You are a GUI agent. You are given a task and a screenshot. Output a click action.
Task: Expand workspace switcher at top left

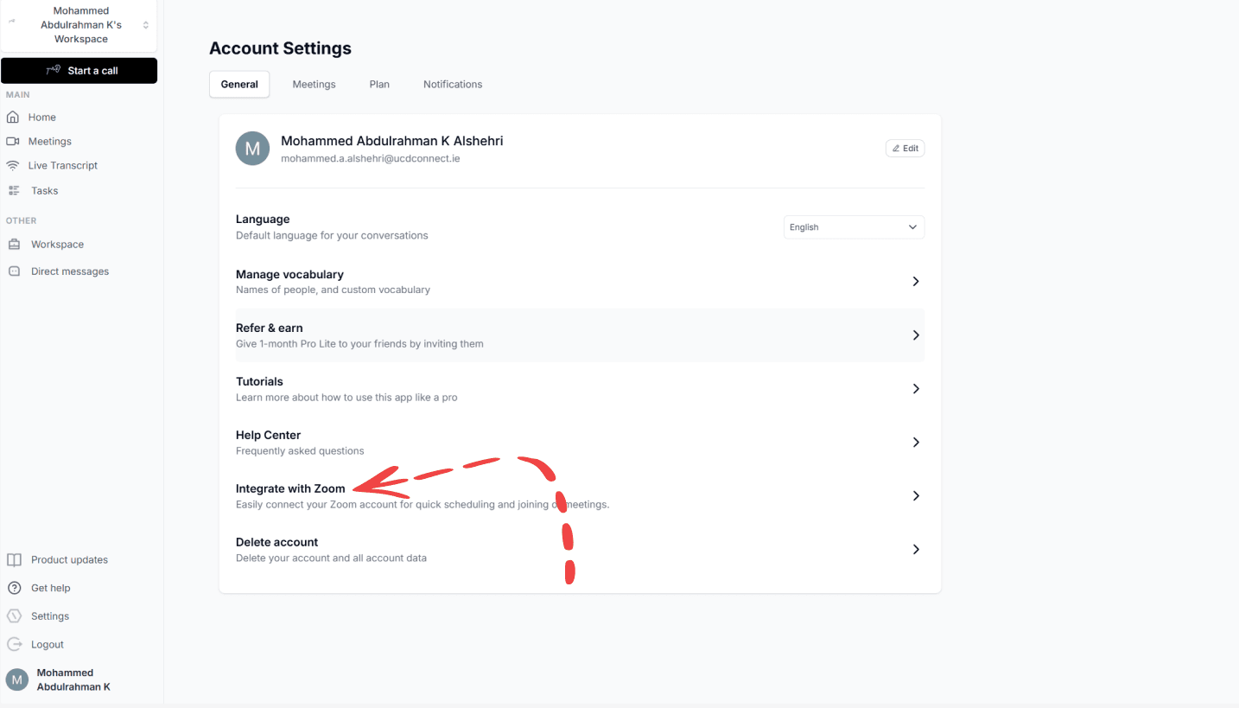[x=145, y=25]
